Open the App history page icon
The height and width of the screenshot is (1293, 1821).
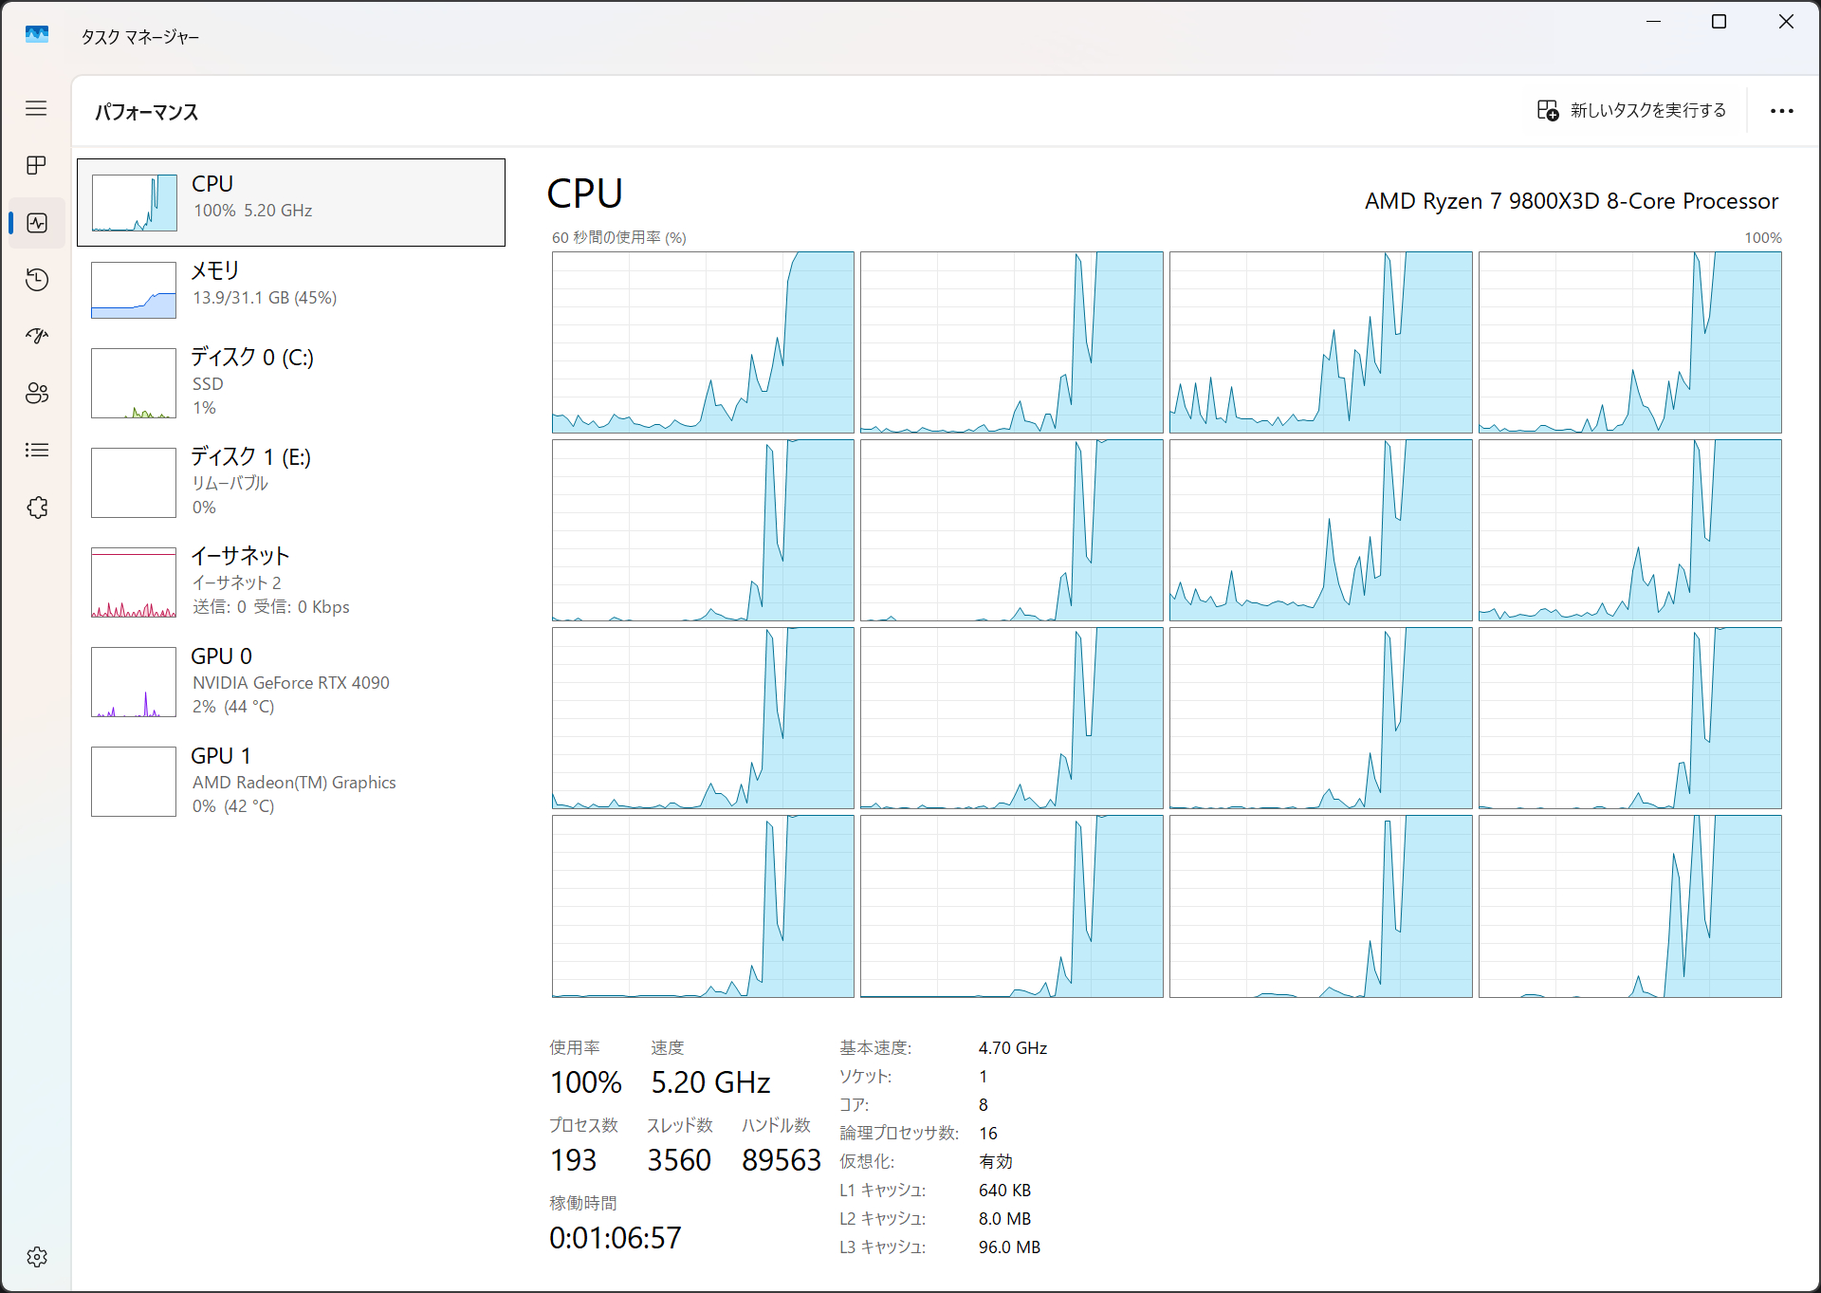pyautogui.click(x=36, y=280)
